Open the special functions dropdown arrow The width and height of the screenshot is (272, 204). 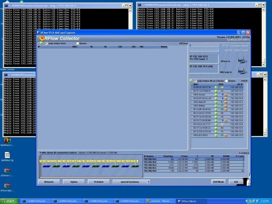pyautogui.click(x=149, y=182)
